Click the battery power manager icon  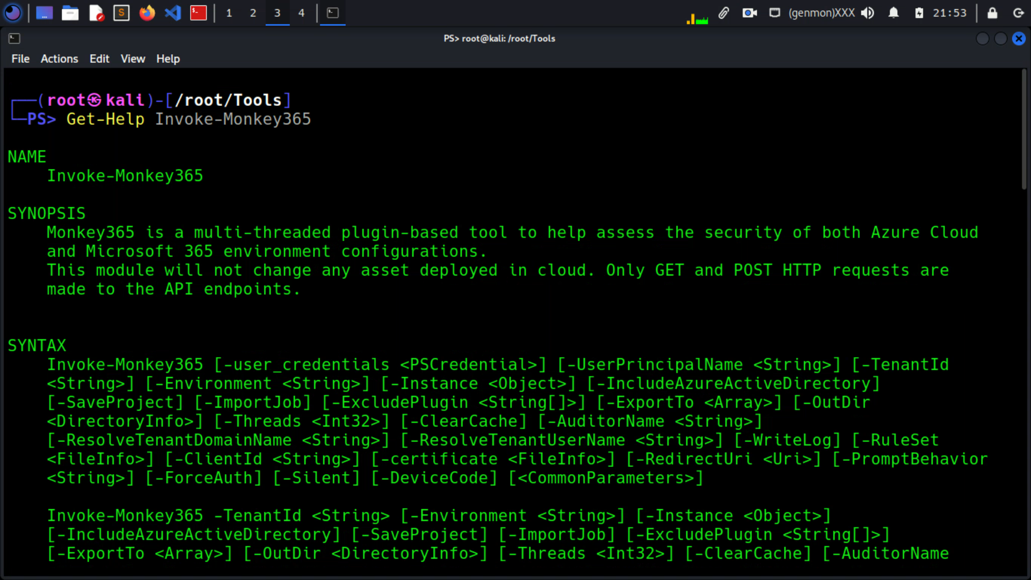click(919, 12)
